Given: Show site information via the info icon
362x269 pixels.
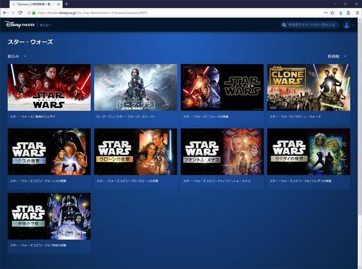Looking at the screenshot, I should coord(29,13).
